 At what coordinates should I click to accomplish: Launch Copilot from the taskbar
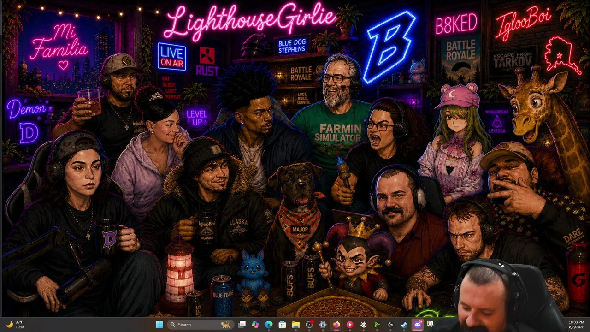click(255, 325)
